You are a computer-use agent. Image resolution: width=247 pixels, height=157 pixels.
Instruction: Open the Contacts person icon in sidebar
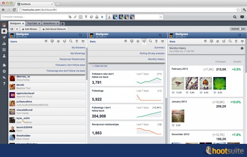coord(4,56)
